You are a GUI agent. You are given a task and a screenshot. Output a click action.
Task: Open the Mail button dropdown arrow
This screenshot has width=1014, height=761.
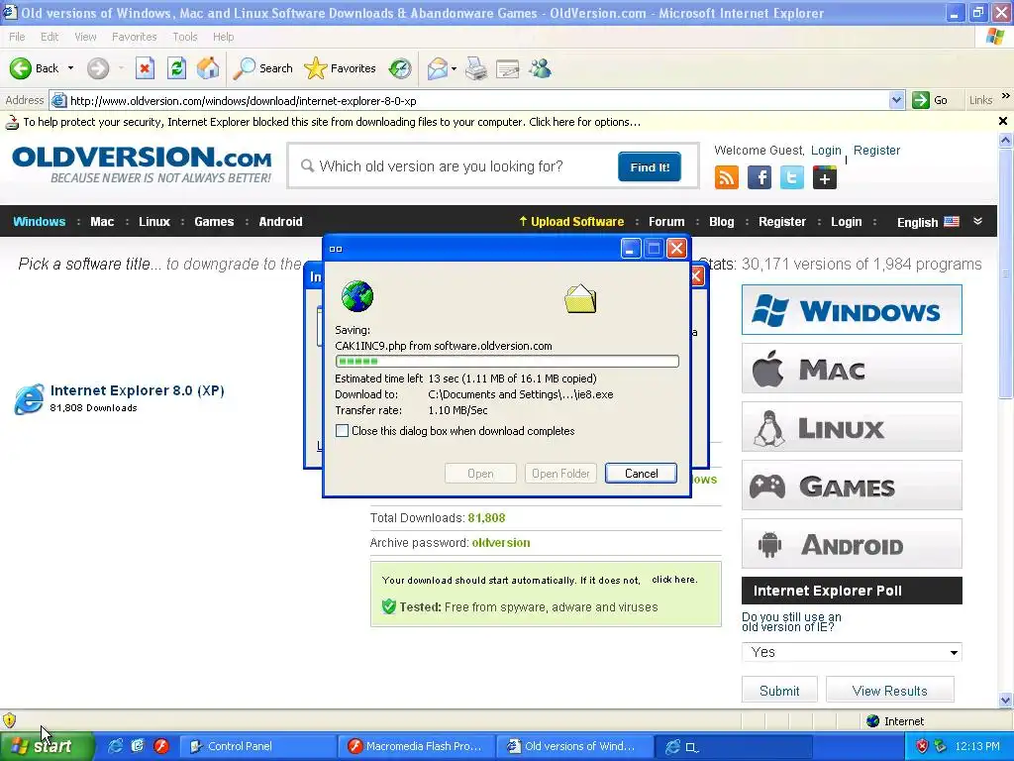pyautogui.click(x=454, y=68)
